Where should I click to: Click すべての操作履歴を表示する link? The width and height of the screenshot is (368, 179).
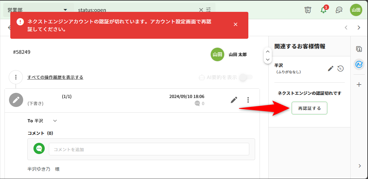(x=55, y=77)
